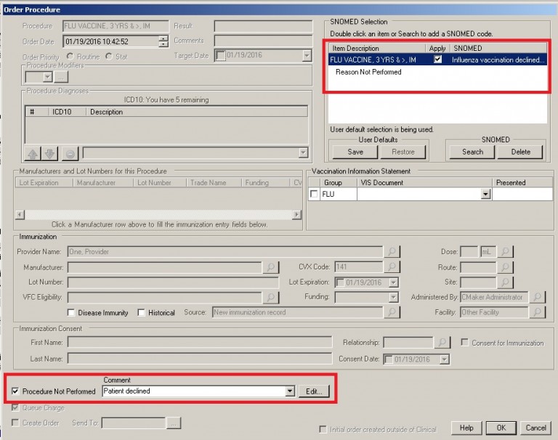Open the Facility lookup magnifier icon
The image size is (558, 440).
coord(537,312)
